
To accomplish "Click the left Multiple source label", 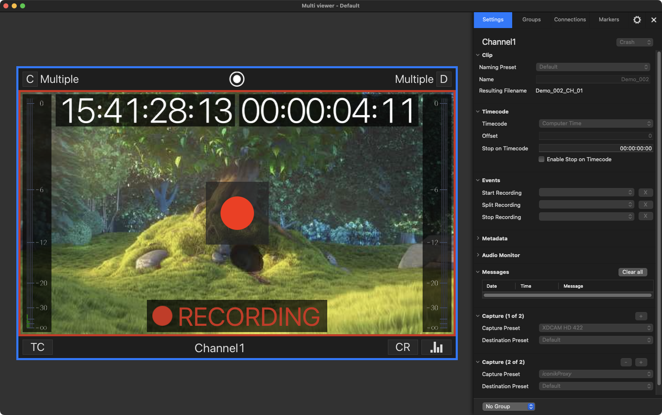I will coord(59,79).
